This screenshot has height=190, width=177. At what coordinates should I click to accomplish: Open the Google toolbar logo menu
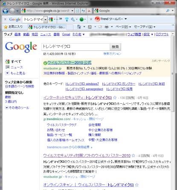pyautogui.click(x=15, y=19)
